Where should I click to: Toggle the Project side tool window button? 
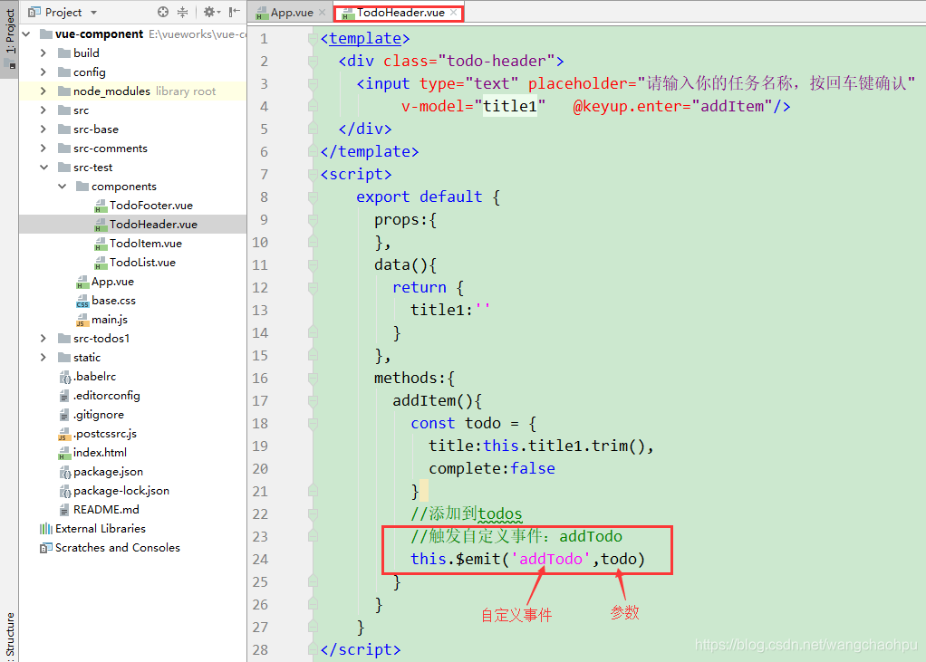point(9,38)
